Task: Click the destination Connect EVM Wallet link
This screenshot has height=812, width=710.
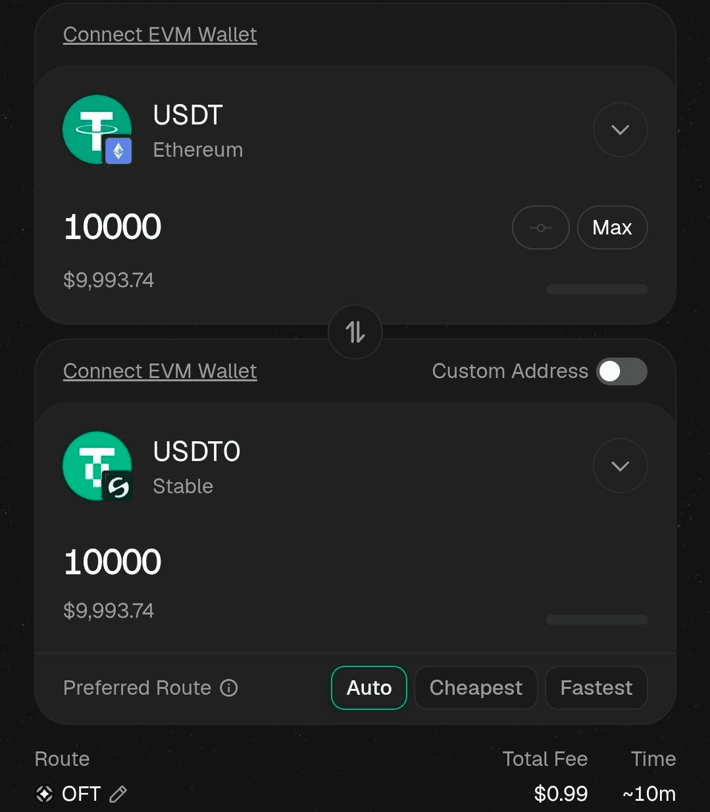Action: 160,371
